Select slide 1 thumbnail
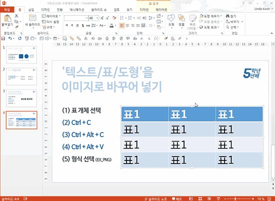Viewport: 275px width, 201px height. tap(21, 54)
